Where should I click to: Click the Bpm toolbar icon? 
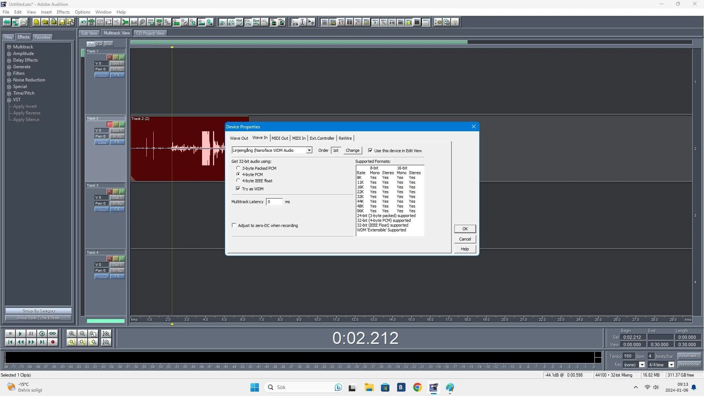coord(256,22)
